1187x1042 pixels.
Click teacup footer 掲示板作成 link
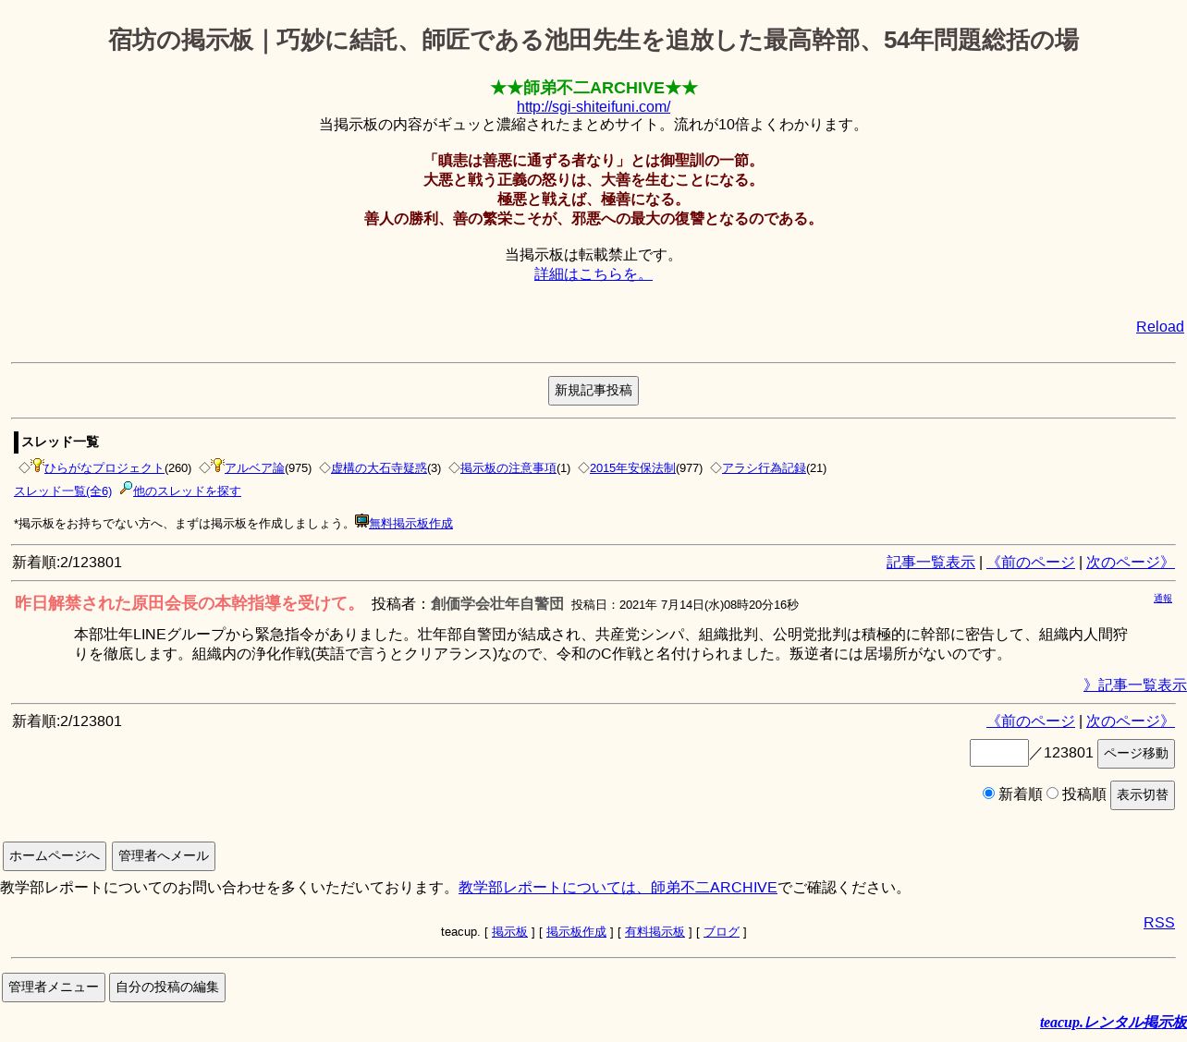pos(576,932)
